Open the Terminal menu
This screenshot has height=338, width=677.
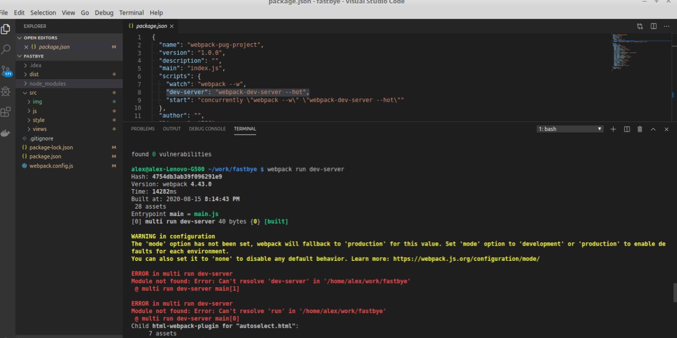[x=131, y=13]
